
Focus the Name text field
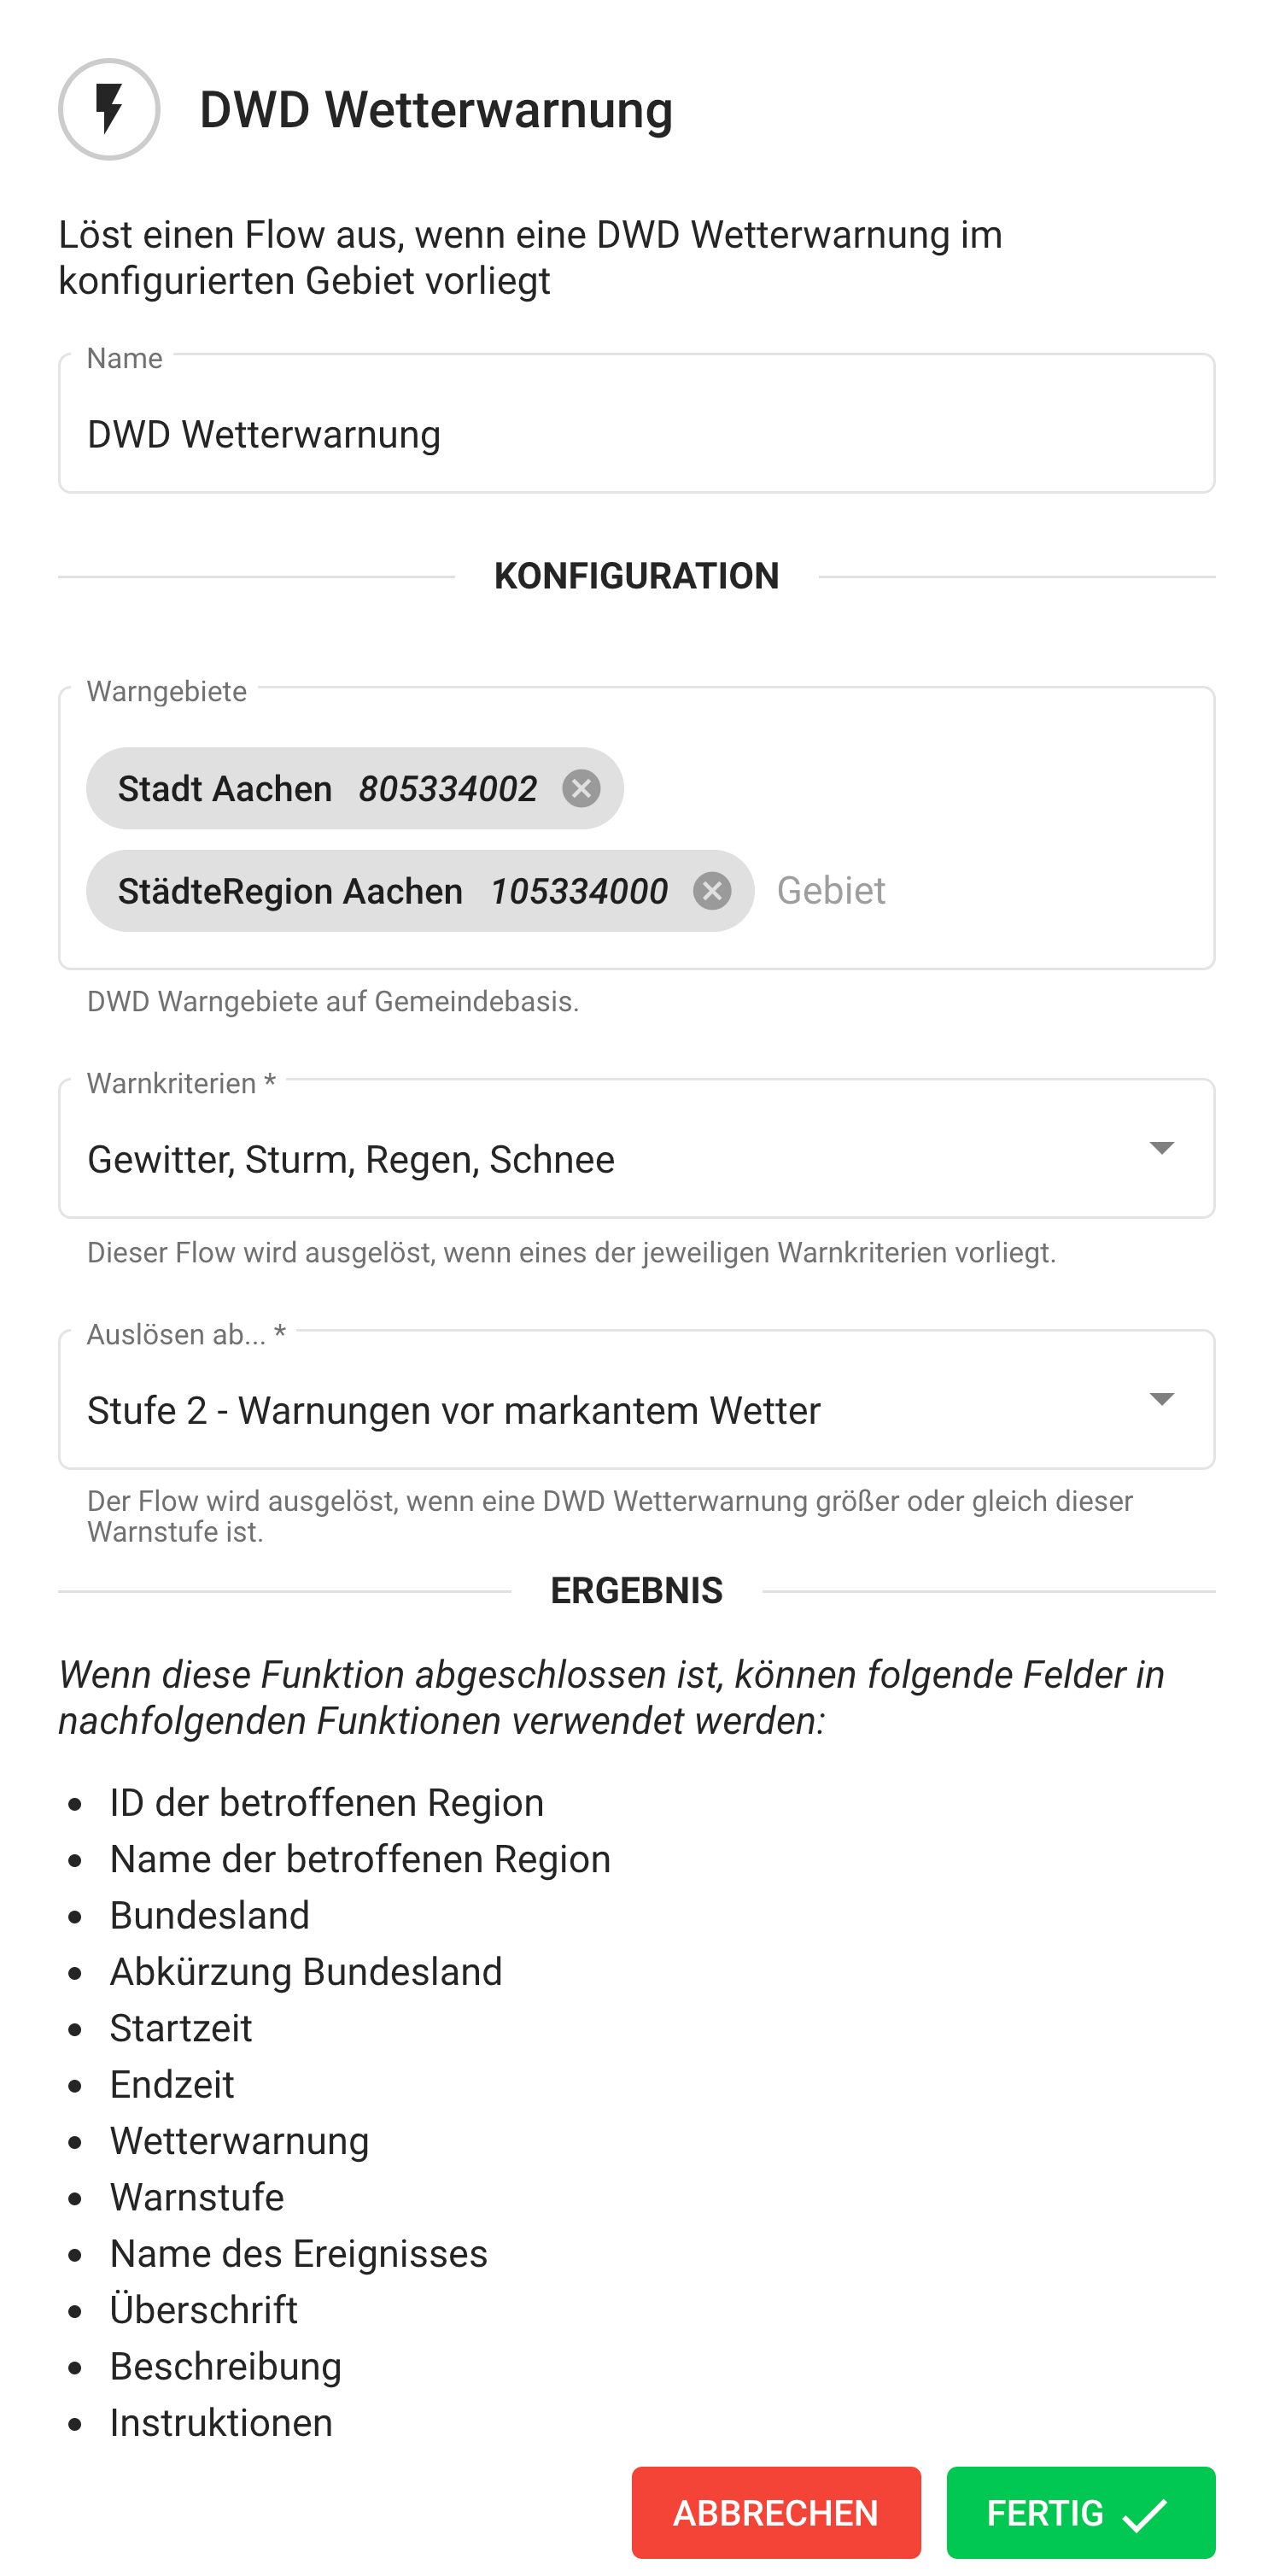point(636,434)
